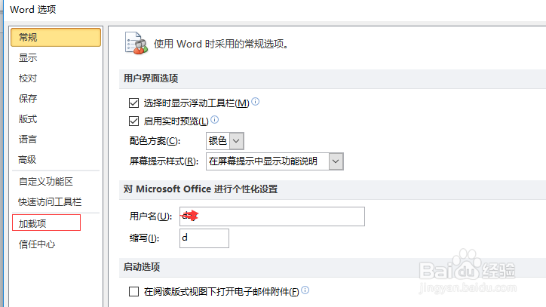The width and height of the screenshot is (546, 307).
Task: Click the 缩写 initials input box
Action: tap(204, 238)
